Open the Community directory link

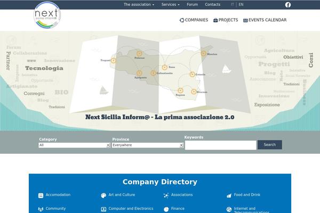click(x=55, y=209)
